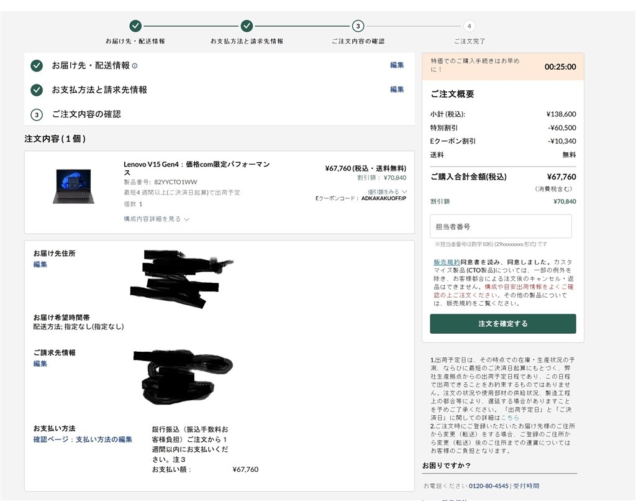Open 受付時間 link

526,486
